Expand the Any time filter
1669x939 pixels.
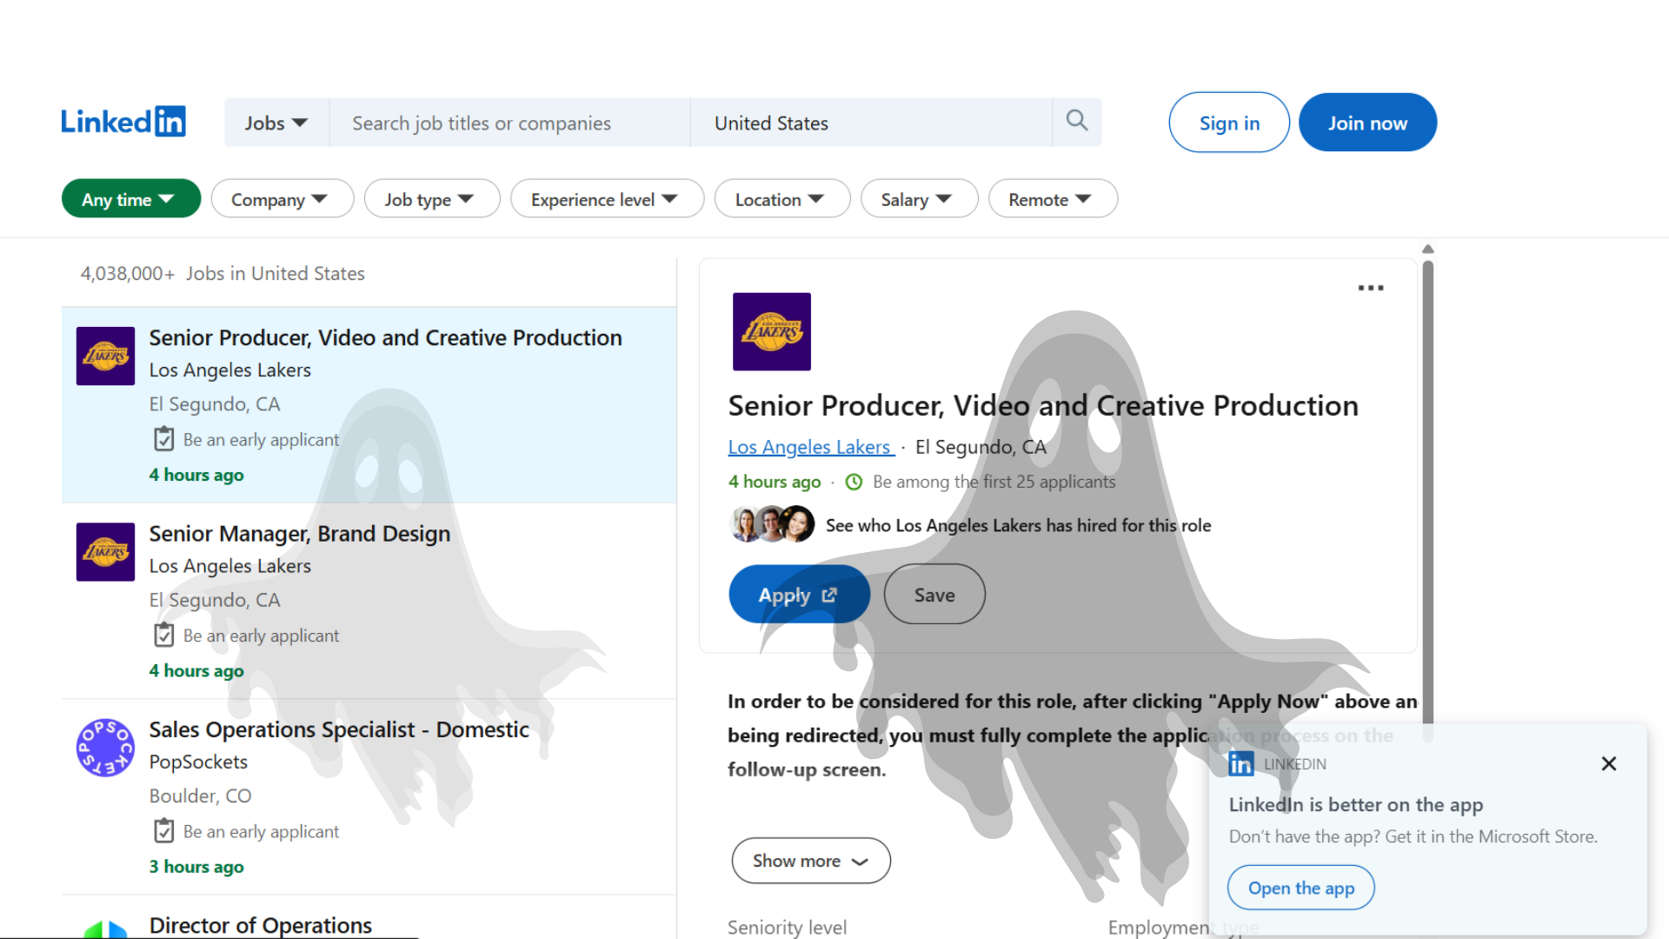[130, 199]
